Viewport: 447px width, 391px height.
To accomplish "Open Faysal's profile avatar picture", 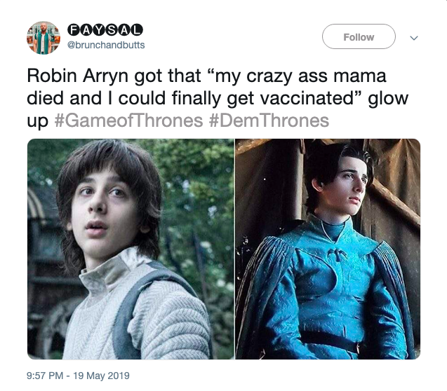I will coord(44,38).
